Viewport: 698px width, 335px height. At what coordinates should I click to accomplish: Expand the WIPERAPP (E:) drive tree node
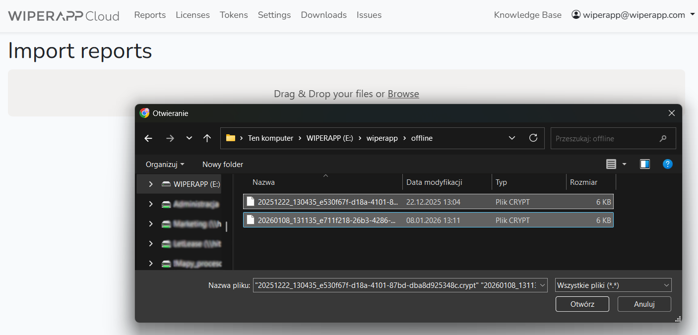(151, 184)
